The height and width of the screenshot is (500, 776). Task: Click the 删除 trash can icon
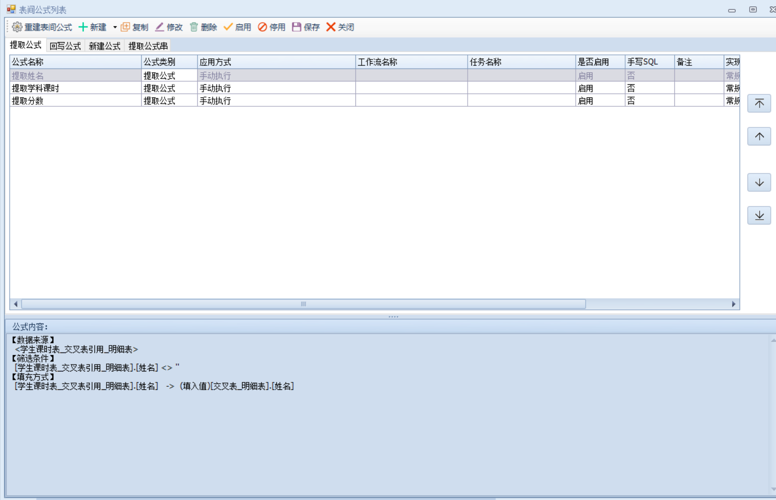(194, 27)
